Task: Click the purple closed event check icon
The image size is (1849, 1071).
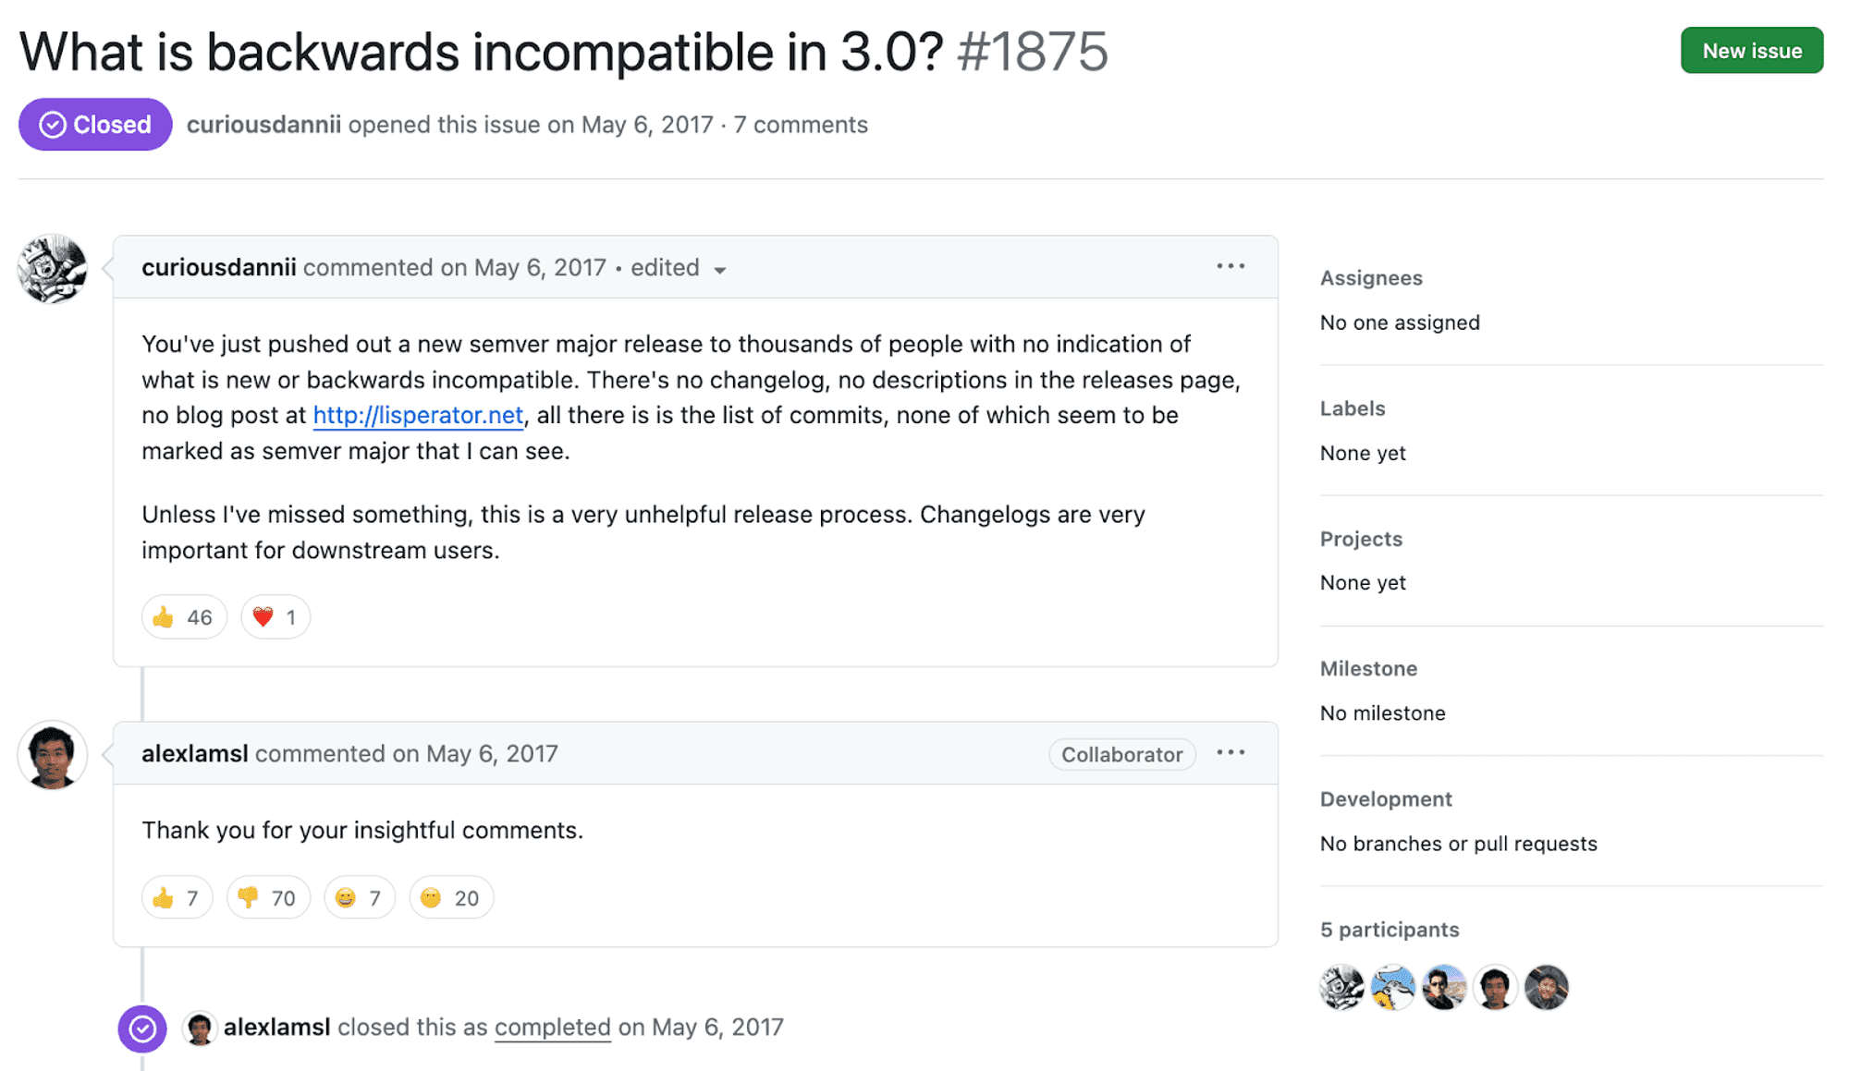Action: (142, 1028)
